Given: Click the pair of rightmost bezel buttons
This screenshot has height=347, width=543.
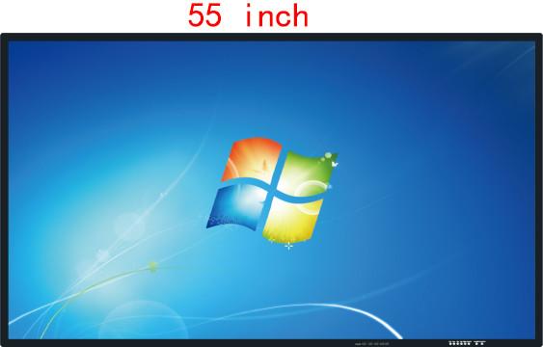Looking at the screenshot, I should coord(479,343).
